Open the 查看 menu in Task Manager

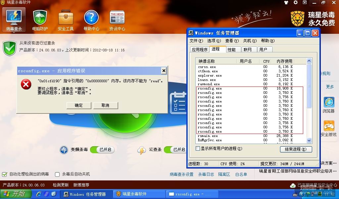(232, 41)
